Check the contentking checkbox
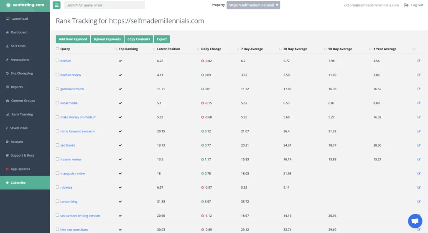 [57, 201]
